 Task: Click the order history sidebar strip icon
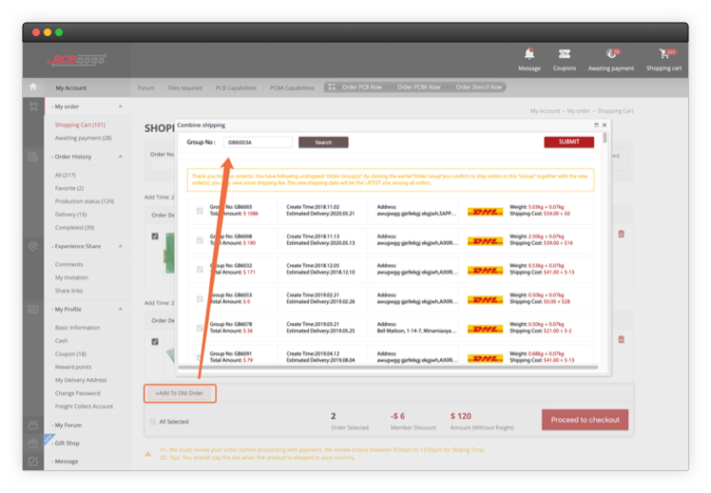(x=33, y=157)
